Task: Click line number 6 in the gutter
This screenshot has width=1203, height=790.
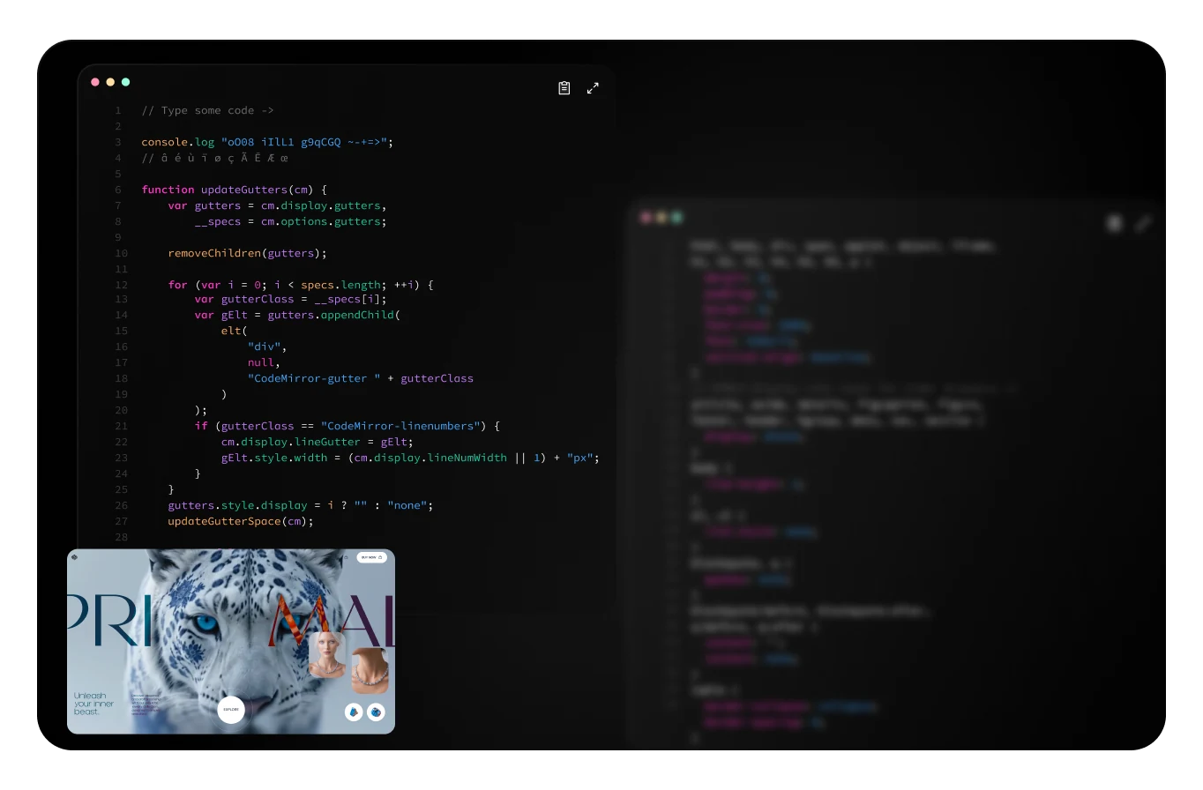Action: (118, 190)
